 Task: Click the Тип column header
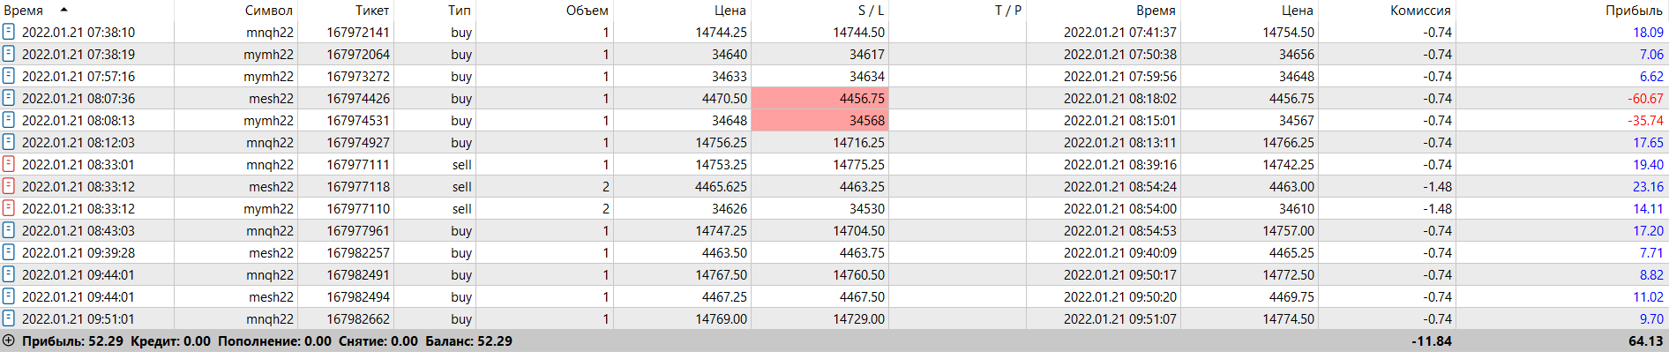(459, 11)
